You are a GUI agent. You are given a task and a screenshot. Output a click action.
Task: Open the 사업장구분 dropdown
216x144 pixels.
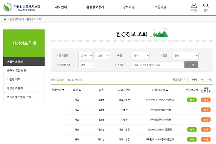86,65
